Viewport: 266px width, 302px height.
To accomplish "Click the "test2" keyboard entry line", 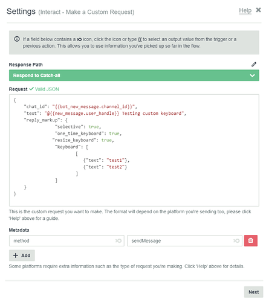I will tap(105, 167).
